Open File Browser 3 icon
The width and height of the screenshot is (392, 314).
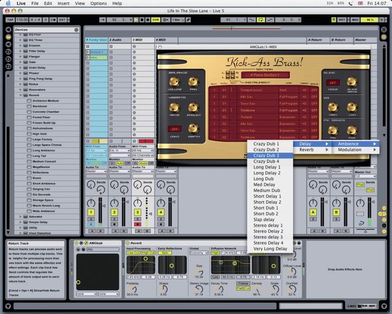coord(8,67)
